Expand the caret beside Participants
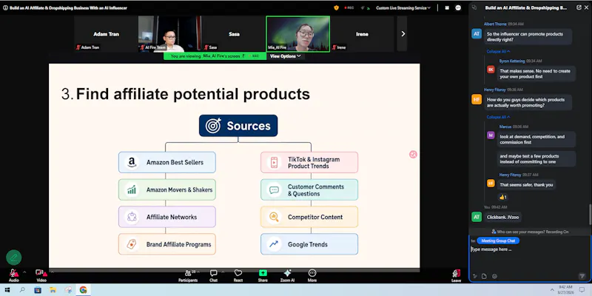Screen dimensions: 592x296 [199, 272]
